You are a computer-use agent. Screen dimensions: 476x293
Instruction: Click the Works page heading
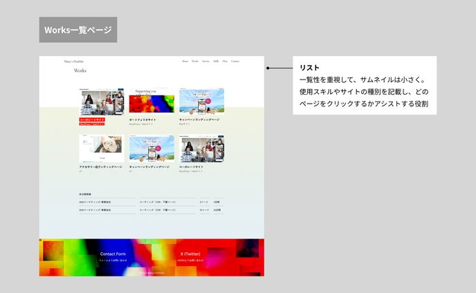click(x=80, y=70)
